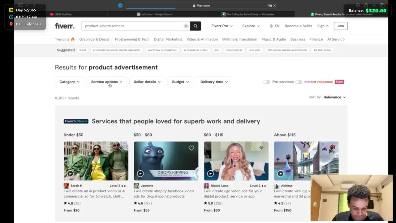Image resolution: width=396 pixels, height=223 pixels.
Task: Play Nicole Luna's gig video preview
Action: point(210,174)
